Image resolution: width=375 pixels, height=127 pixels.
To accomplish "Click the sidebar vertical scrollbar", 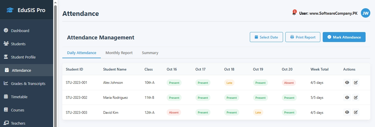I will click(x=55, y=59).
